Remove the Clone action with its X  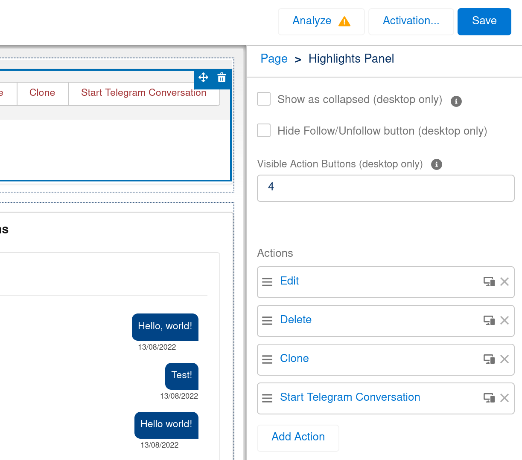coord(505,359)
